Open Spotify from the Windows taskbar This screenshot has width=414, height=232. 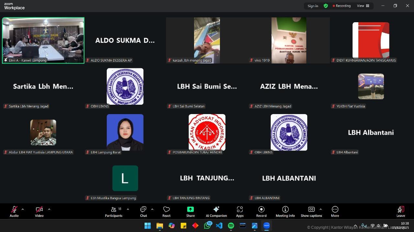click(231, 226)
